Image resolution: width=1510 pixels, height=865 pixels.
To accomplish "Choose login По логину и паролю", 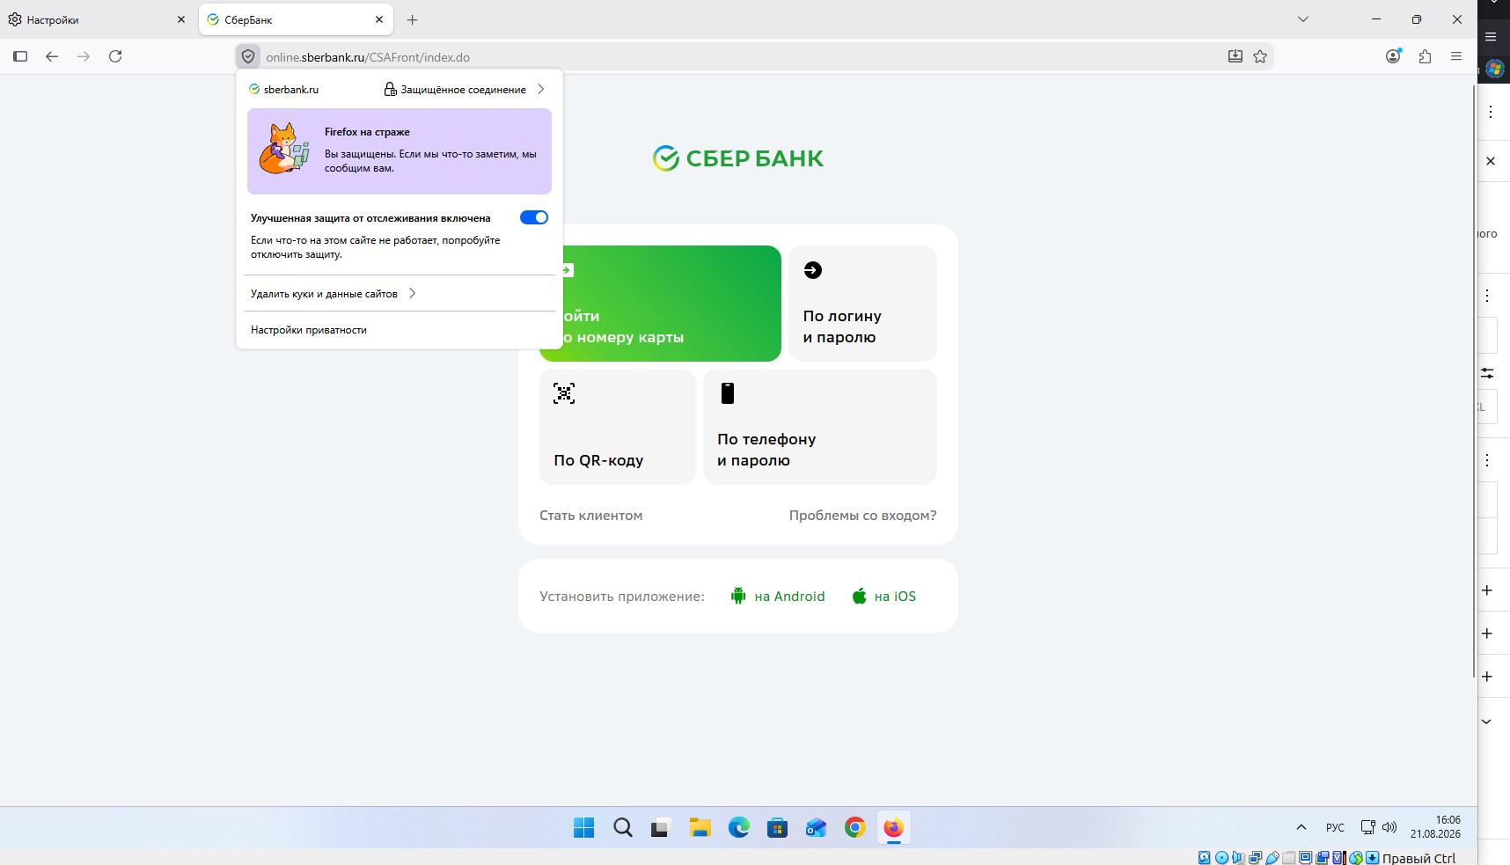I will coord(862,304).
